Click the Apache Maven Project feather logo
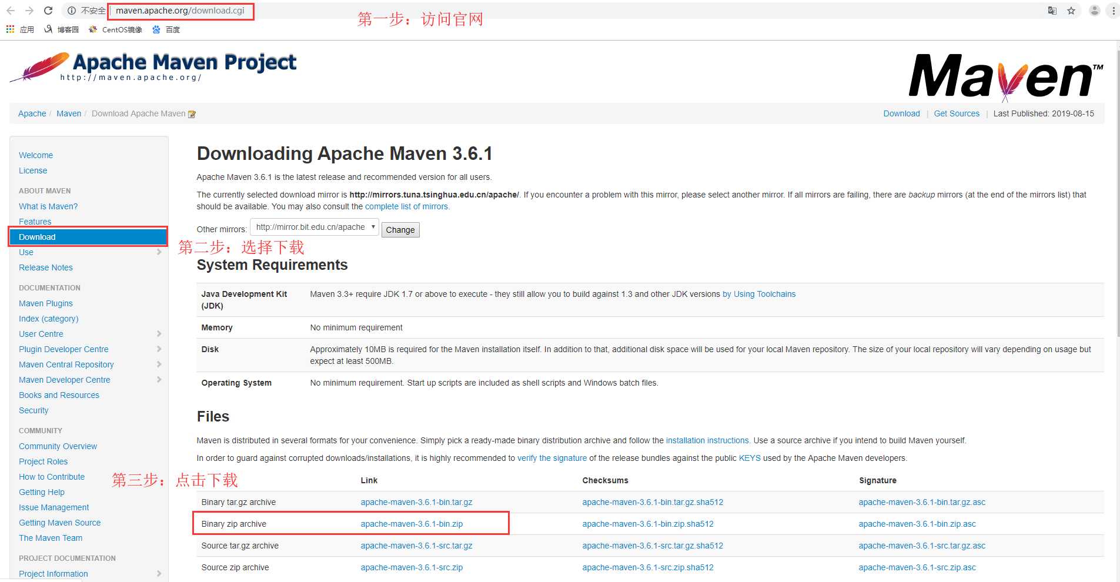Viewport: 1120px width, 582px height. tap(153, 68)
